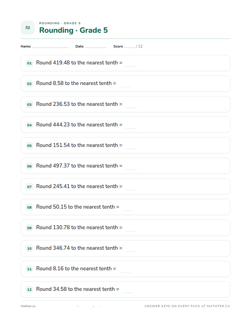251x324 pixels.
Task: Click the approximately-equal logo icon in the header
Action: click(28, 28)
